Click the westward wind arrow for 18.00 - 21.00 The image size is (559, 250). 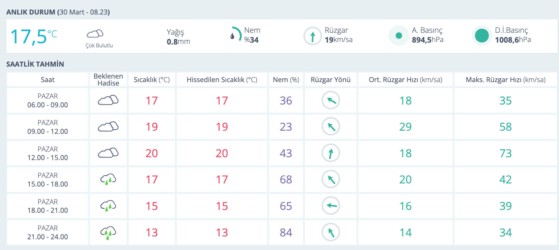[331, 206]
